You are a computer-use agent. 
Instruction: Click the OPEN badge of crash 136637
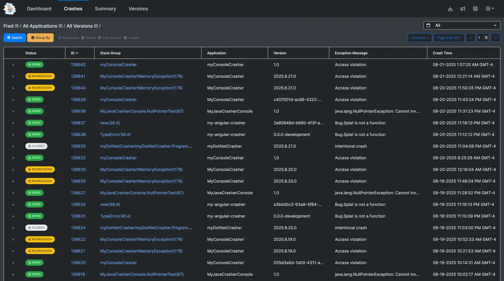point(34,123)
